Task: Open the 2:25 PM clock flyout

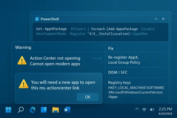Action: (165, 109)
